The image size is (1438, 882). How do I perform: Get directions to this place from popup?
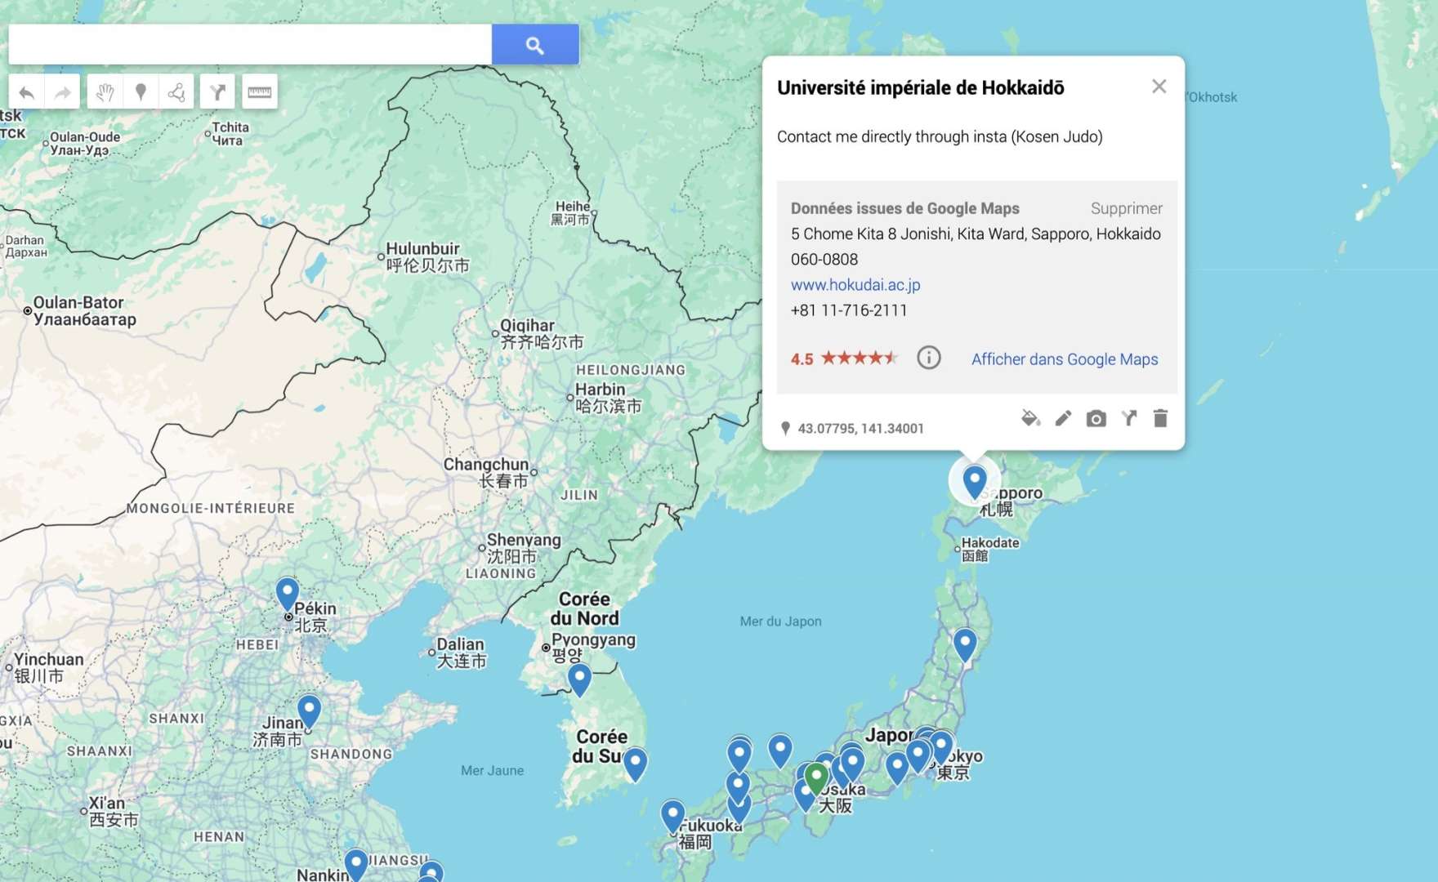coord(1129,419)
